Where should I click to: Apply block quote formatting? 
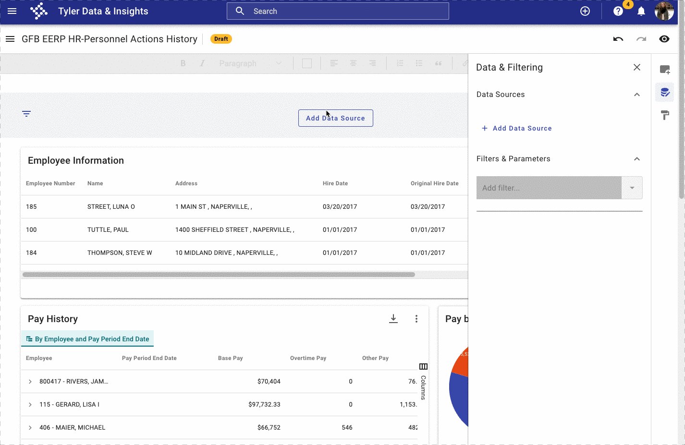tap(438, 63)
